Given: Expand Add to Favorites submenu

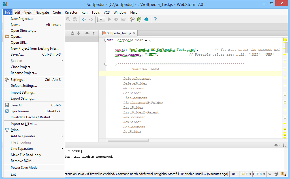Looking at the screenshot, I should [34, 136].
